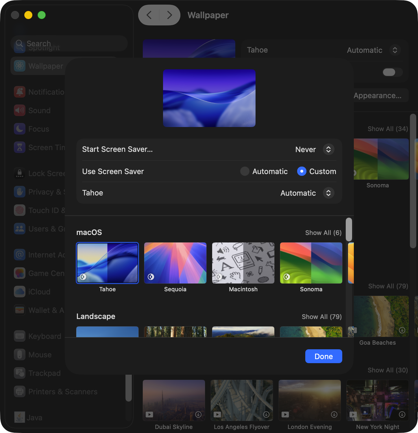
Task: Open the Start Screen Saver 'Never' dropdown
Action: 328,150
